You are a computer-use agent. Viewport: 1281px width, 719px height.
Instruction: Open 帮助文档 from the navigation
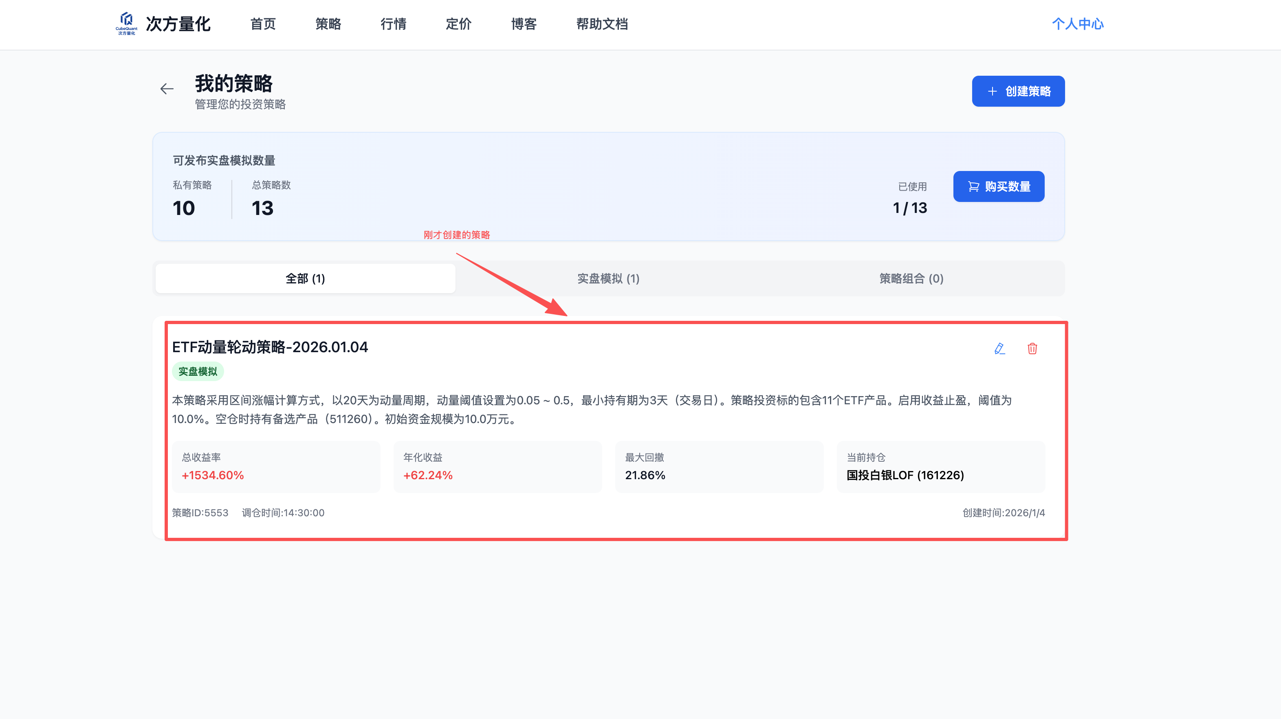coord(602,24)
